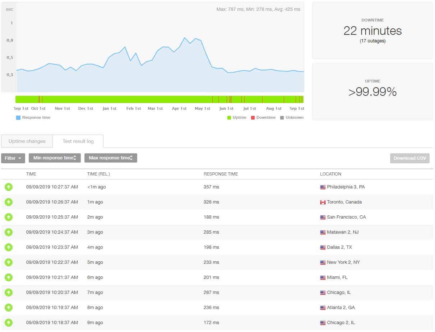Click the green up-status icon for Atlanta 2 row
Screen dimensions: 435x332
9,308
